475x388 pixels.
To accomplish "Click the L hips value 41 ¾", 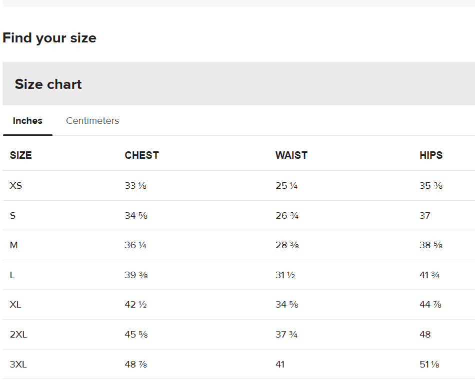I will 429,275.
